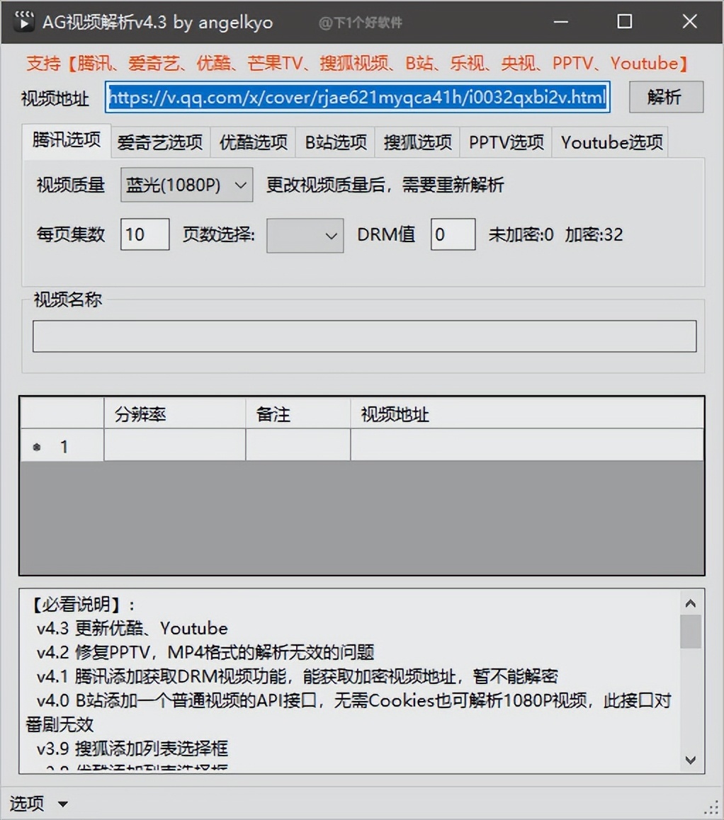This screenshot has height=820, width=724.
Task: Click the scrollbar down arrow in the notes panel
Action: [690, 761]
